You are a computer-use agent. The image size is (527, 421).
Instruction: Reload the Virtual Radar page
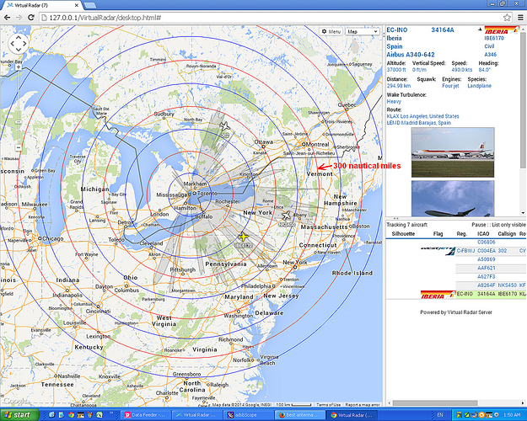tap(31, 18)
